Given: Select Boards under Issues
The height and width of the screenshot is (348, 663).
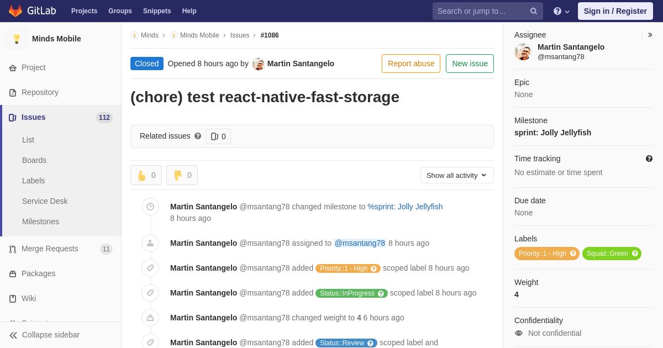Looking at the screenshot, I should point(34,160).
